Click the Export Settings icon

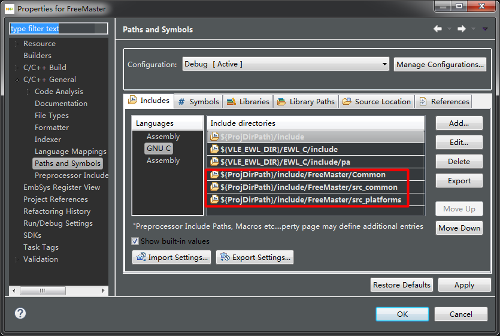tap(225, 257)
